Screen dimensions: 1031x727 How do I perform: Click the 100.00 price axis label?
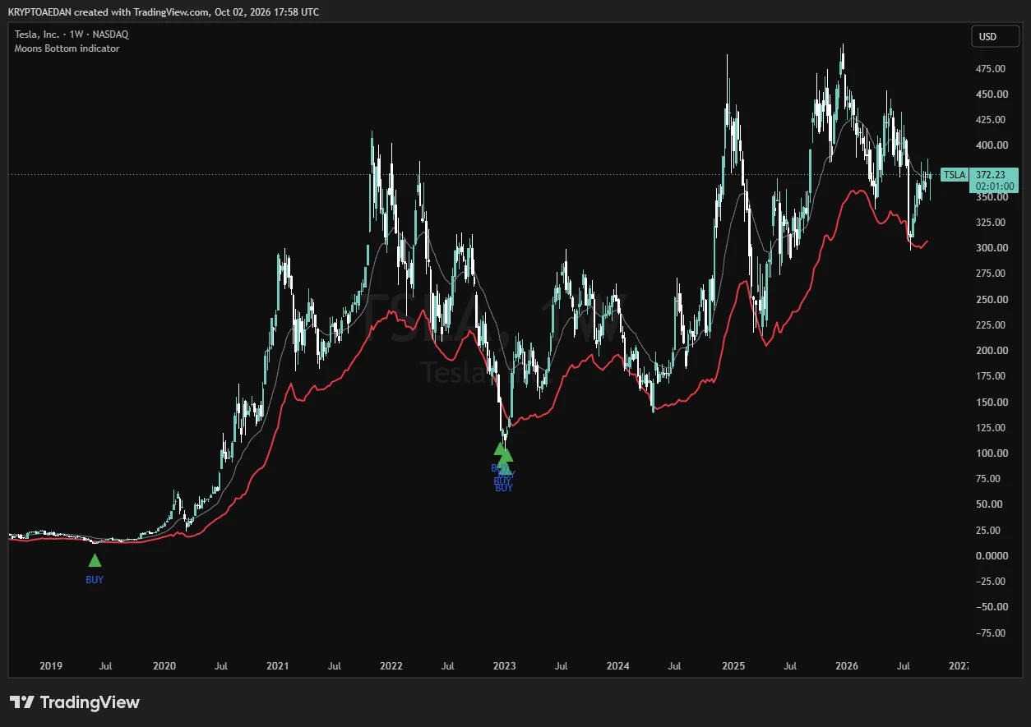(x=992, y=453)
